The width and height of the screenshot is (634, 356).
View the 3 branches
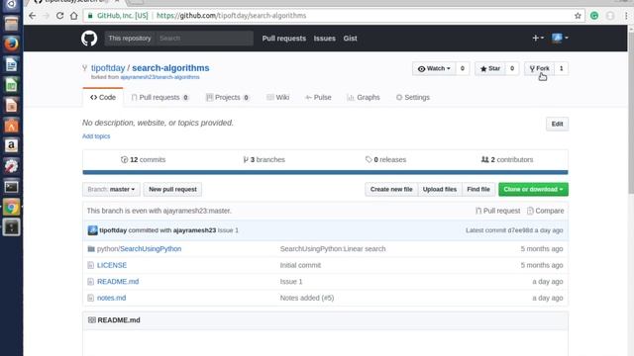(x=264, y=160)
